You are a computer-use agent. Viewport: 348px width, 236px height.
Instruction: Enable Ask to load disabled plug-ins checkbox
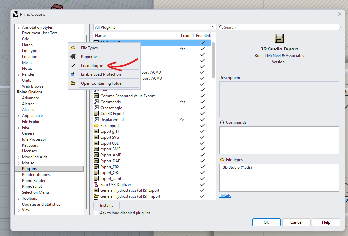coord(96,213)
